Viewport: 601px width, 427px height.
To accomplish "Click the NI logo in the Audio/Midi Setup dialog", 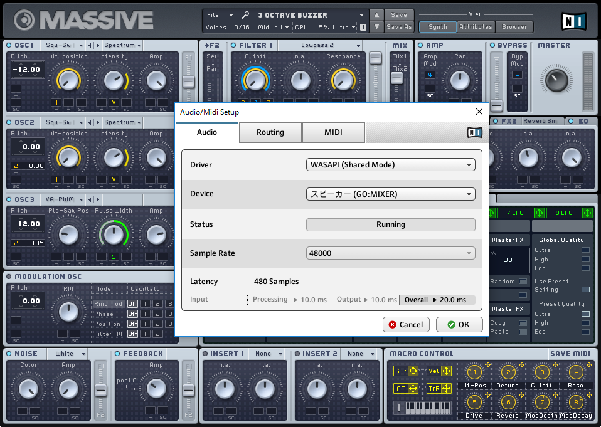I will coord(474,132).
